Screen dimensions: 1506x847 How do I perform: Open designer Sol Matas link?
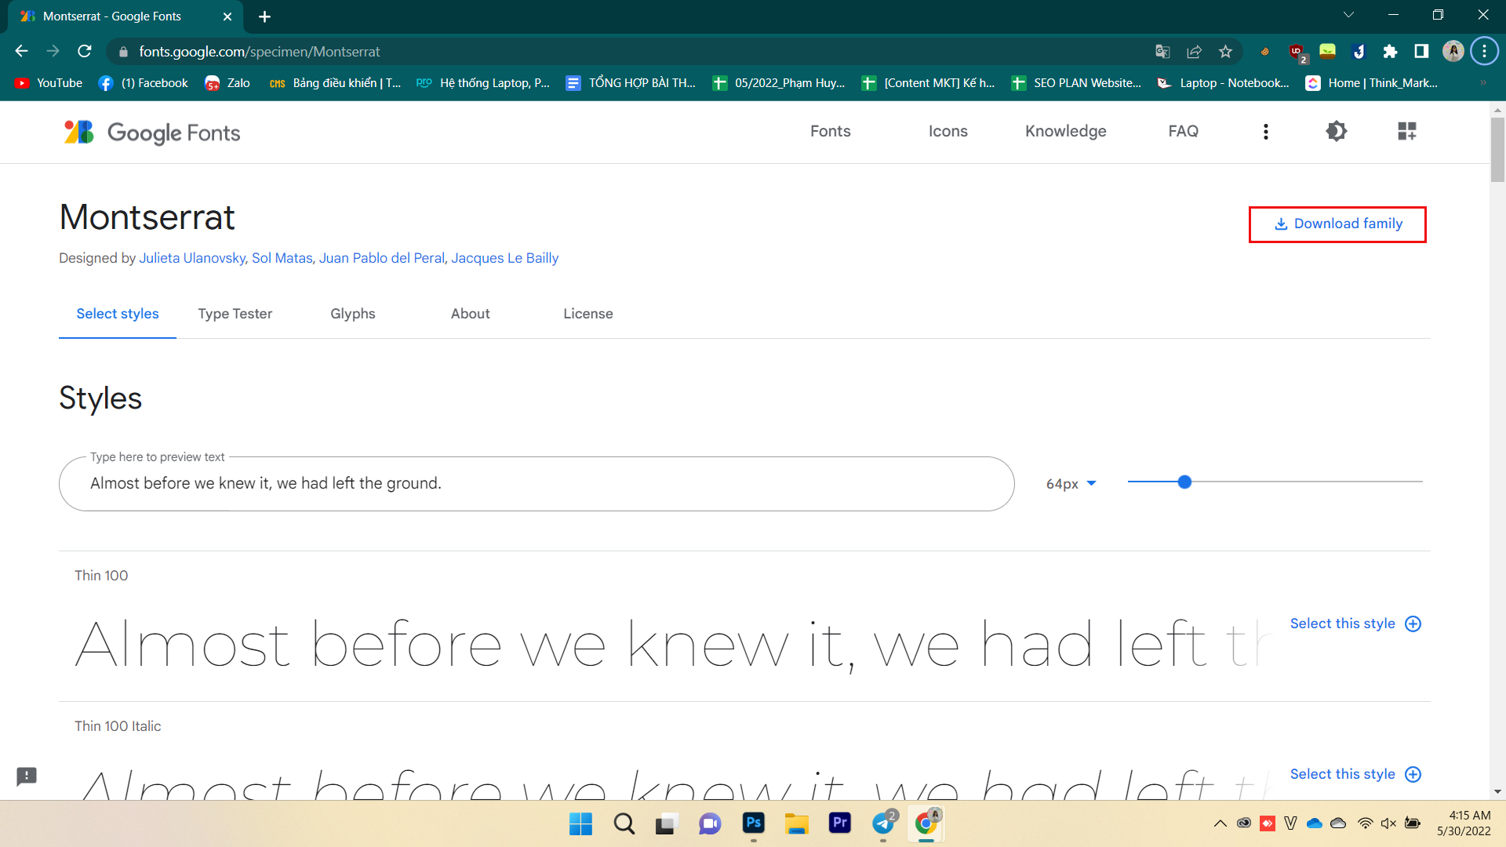282,258
